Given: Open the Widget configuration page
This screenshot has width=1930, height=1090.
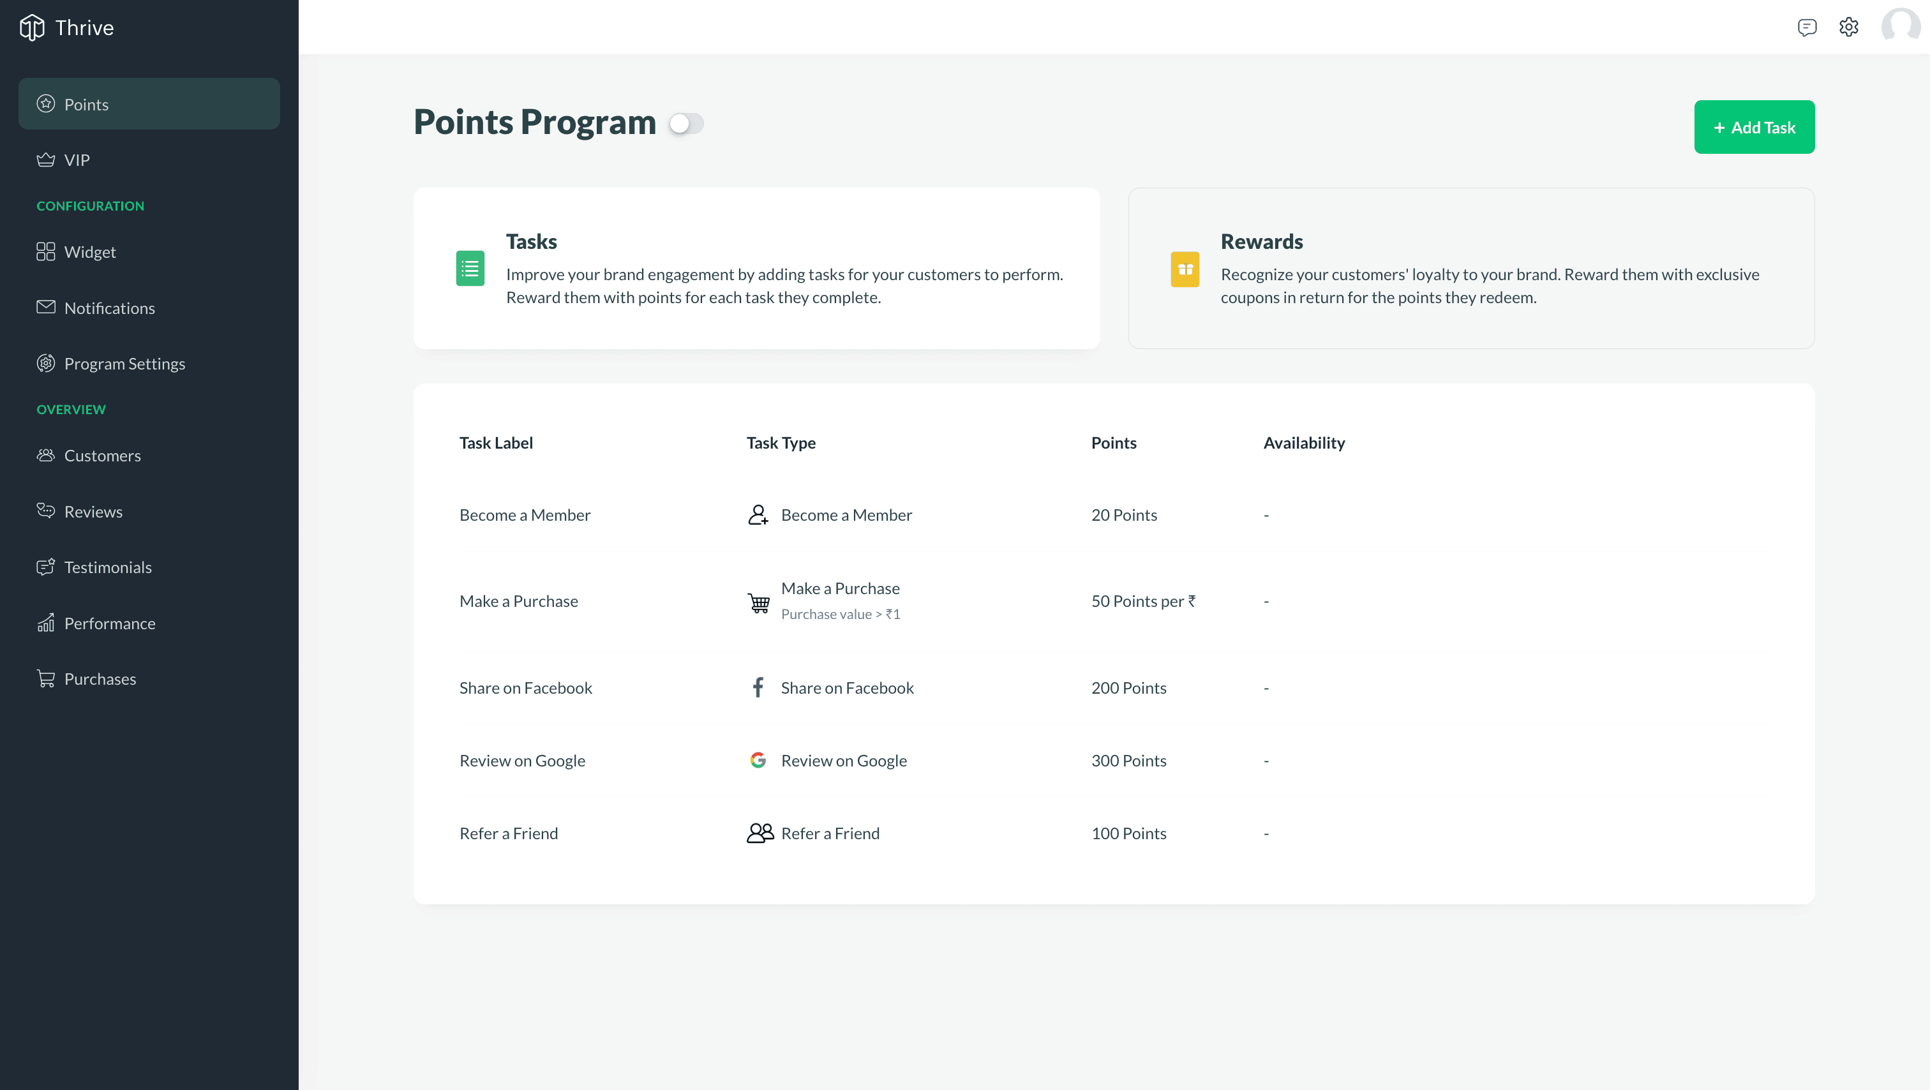Looking at the screenshot, I should coord(90,253).
